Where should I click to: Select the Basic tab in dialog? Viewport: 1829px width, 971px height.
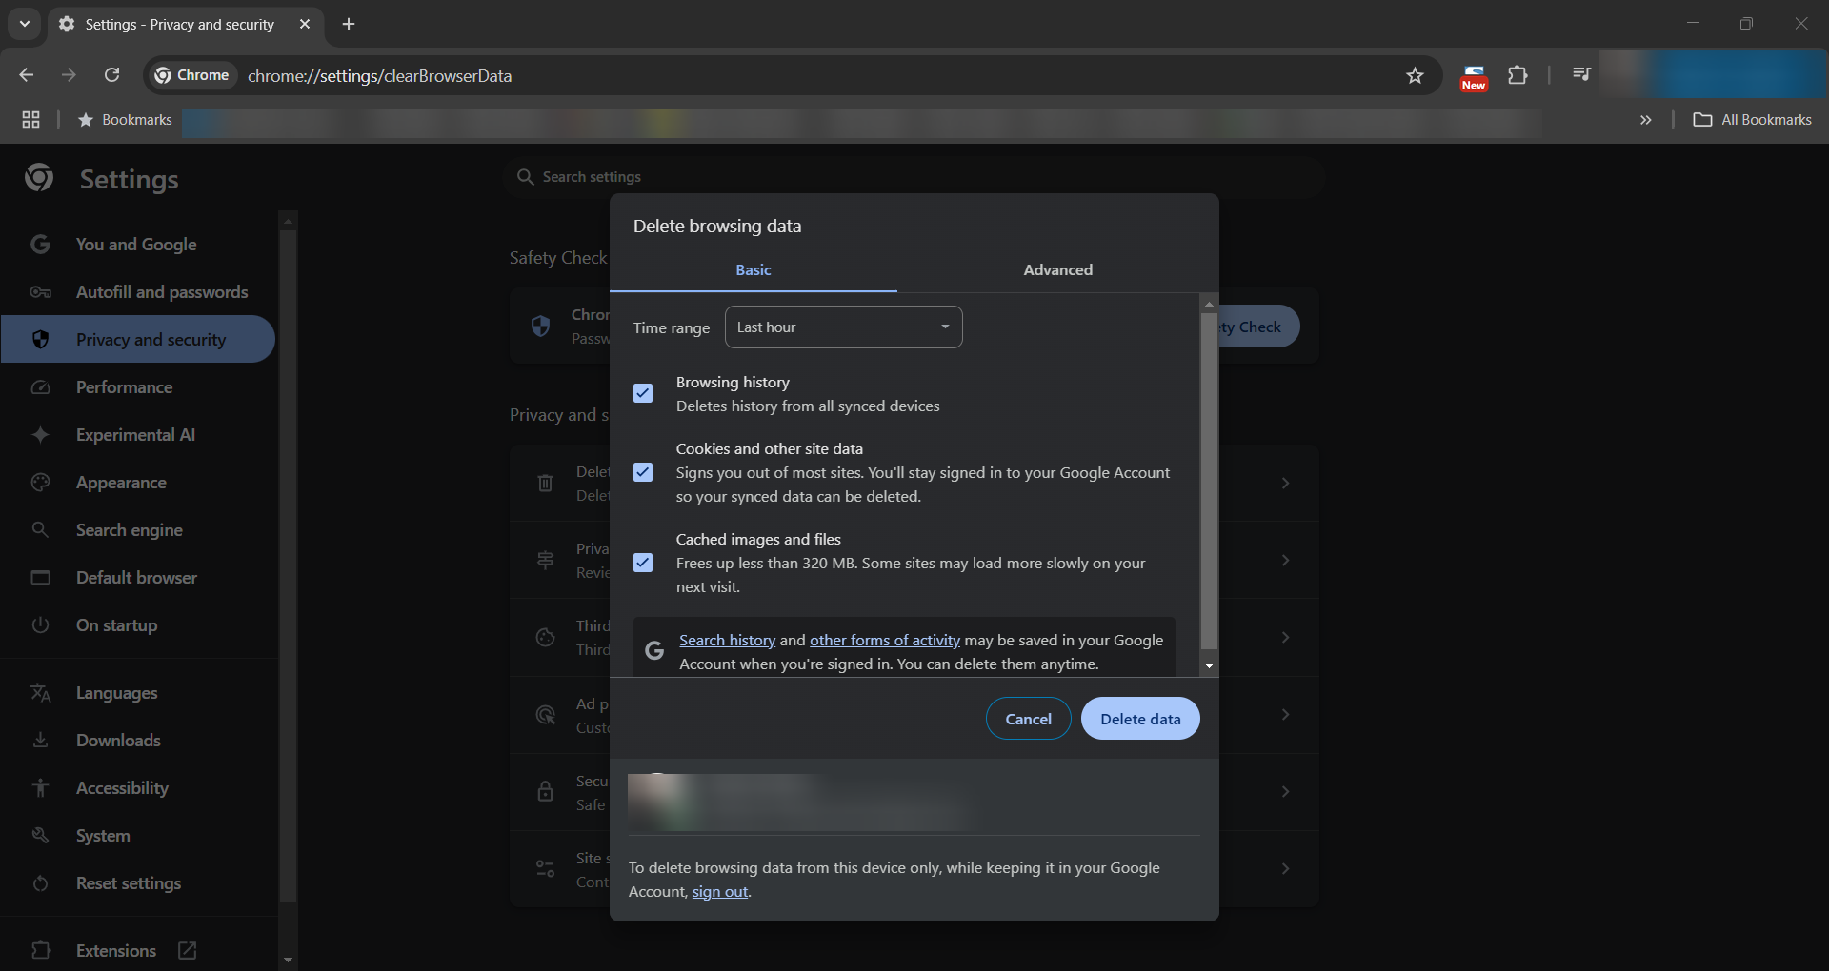pos(754,270)
